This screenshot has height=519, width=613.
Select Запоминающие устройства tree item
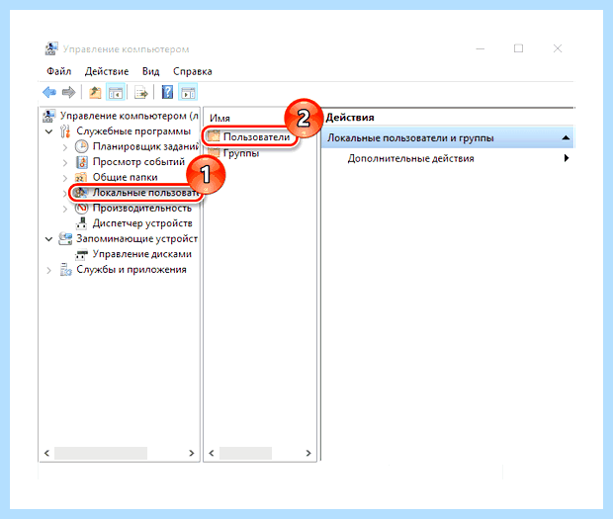(x=136, y=238)
